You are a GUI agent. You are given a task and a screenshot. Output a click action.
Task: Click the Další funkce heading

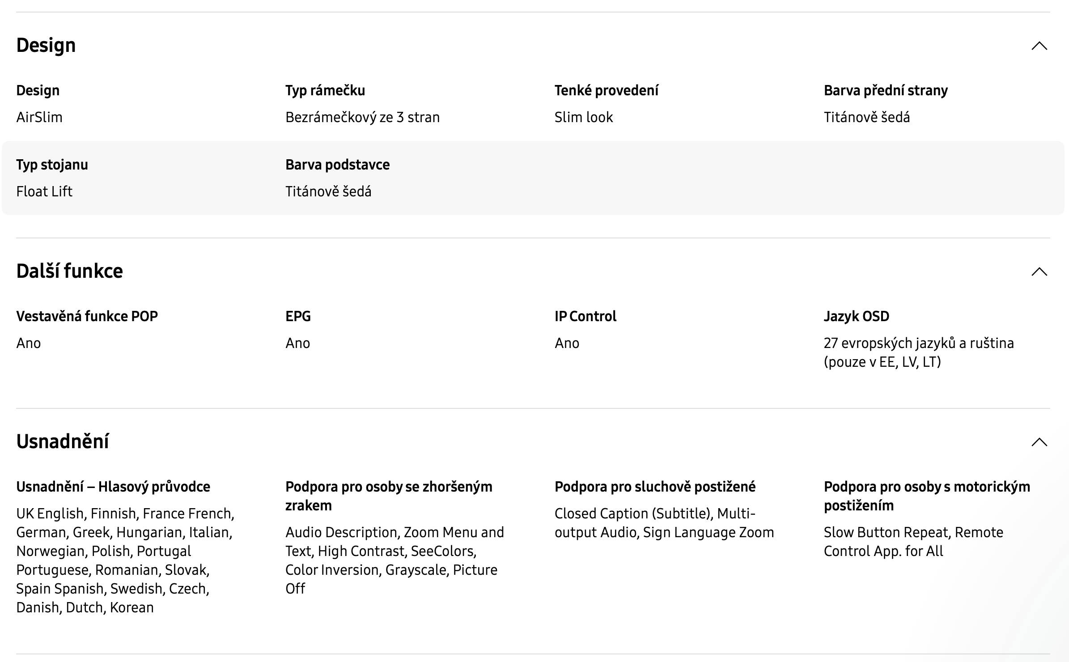point(69,271)
